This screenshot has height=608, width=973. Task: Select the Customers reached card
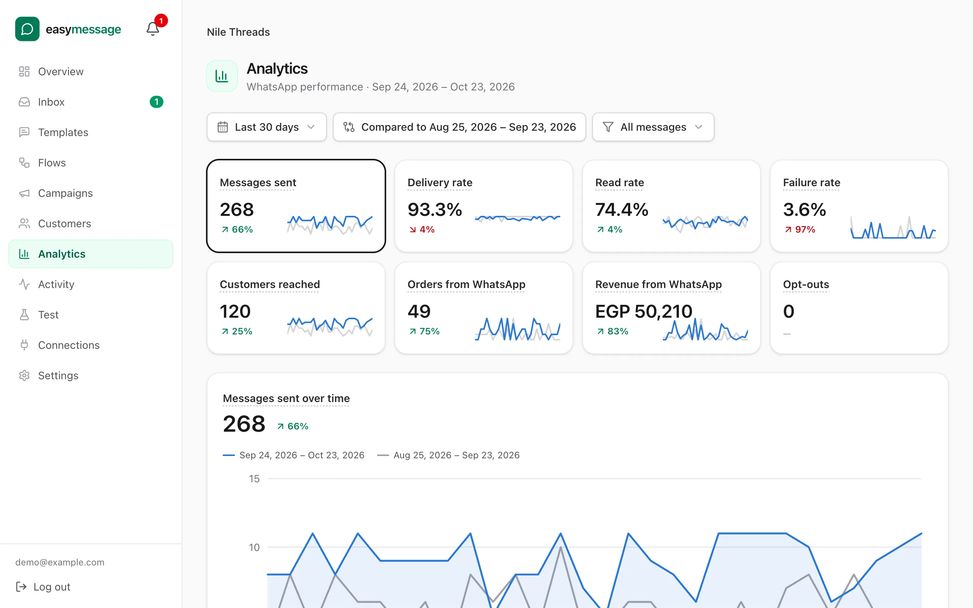296,308
